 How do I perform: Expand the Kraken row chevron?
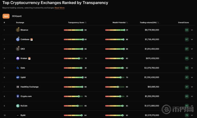pyautogui.click(x=192, y=58)
